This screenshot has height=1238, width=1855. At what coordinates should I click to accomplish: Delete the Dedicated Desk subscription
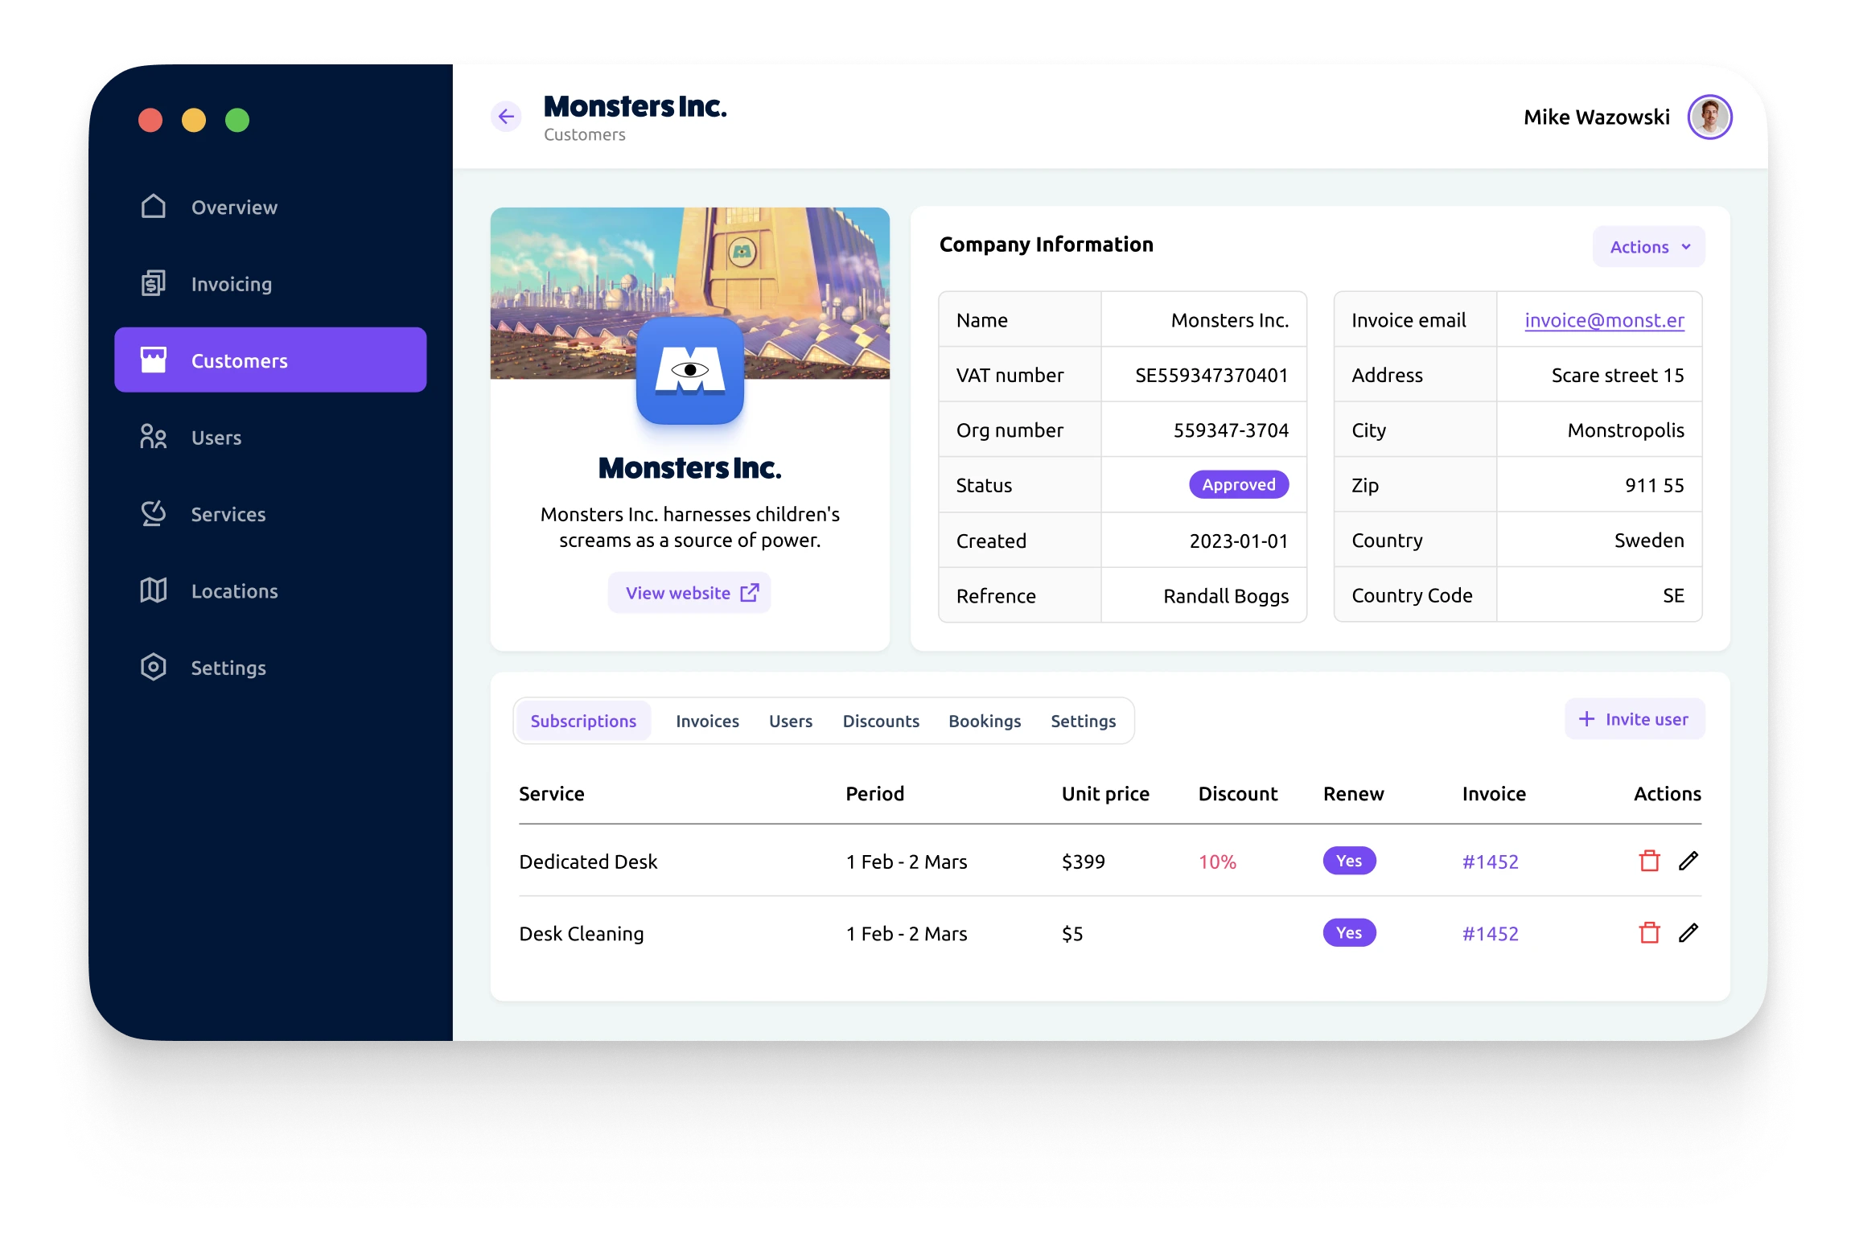click(1649, 860)
